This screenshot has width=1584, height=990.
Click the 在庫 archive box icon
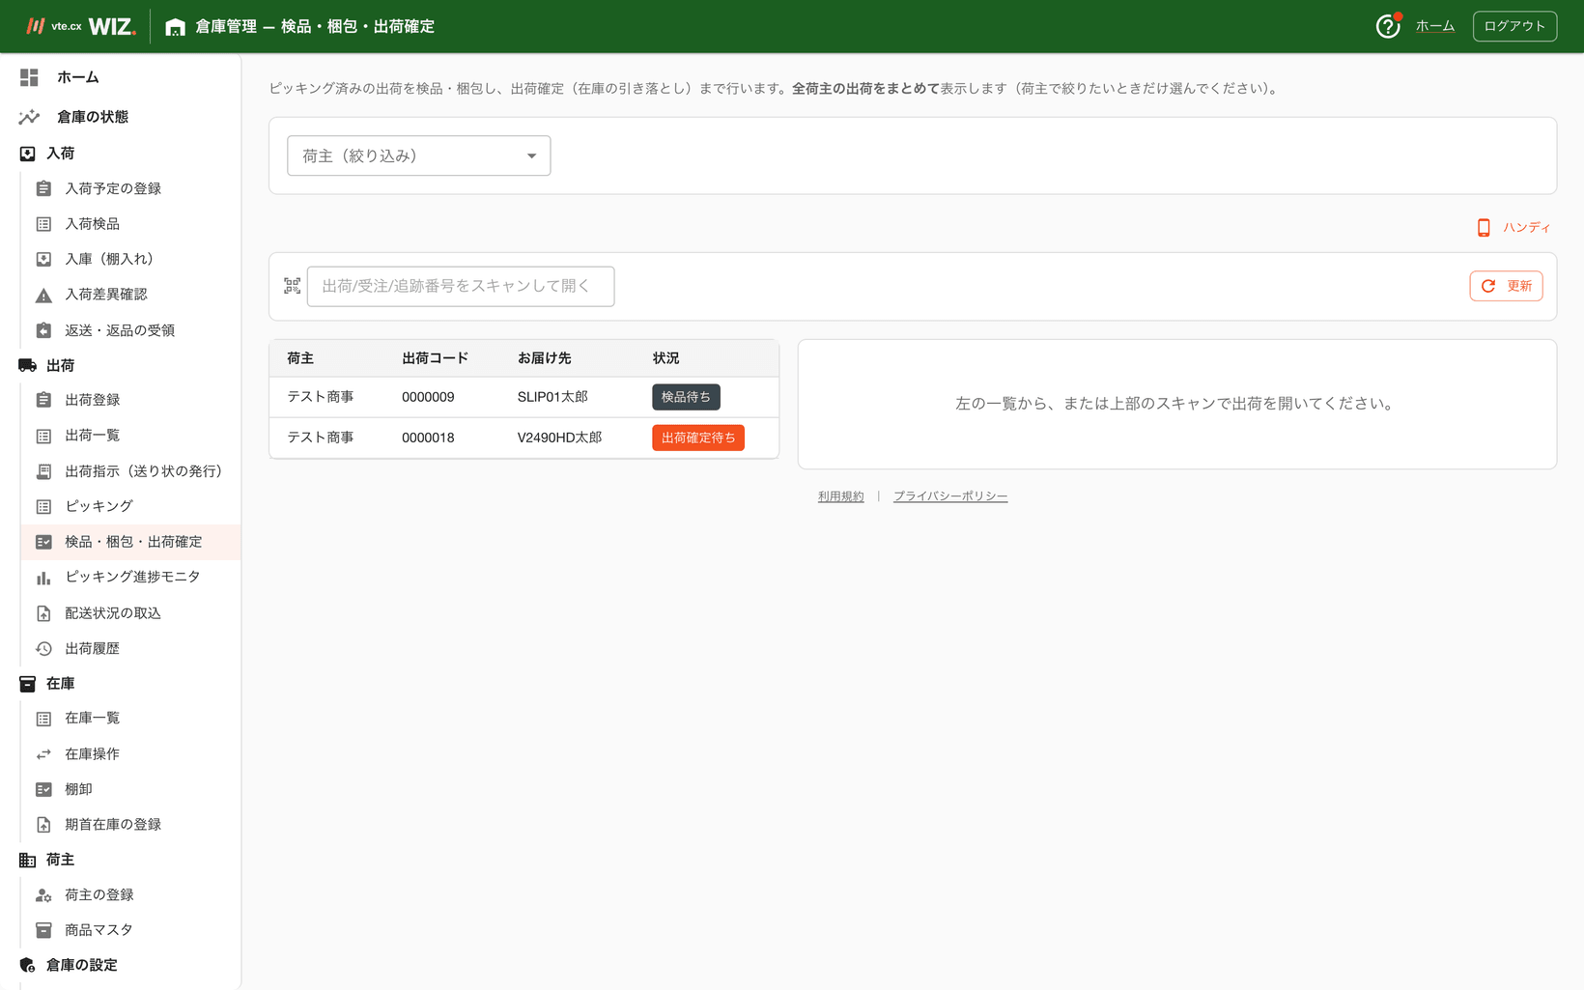coord(27,684)
